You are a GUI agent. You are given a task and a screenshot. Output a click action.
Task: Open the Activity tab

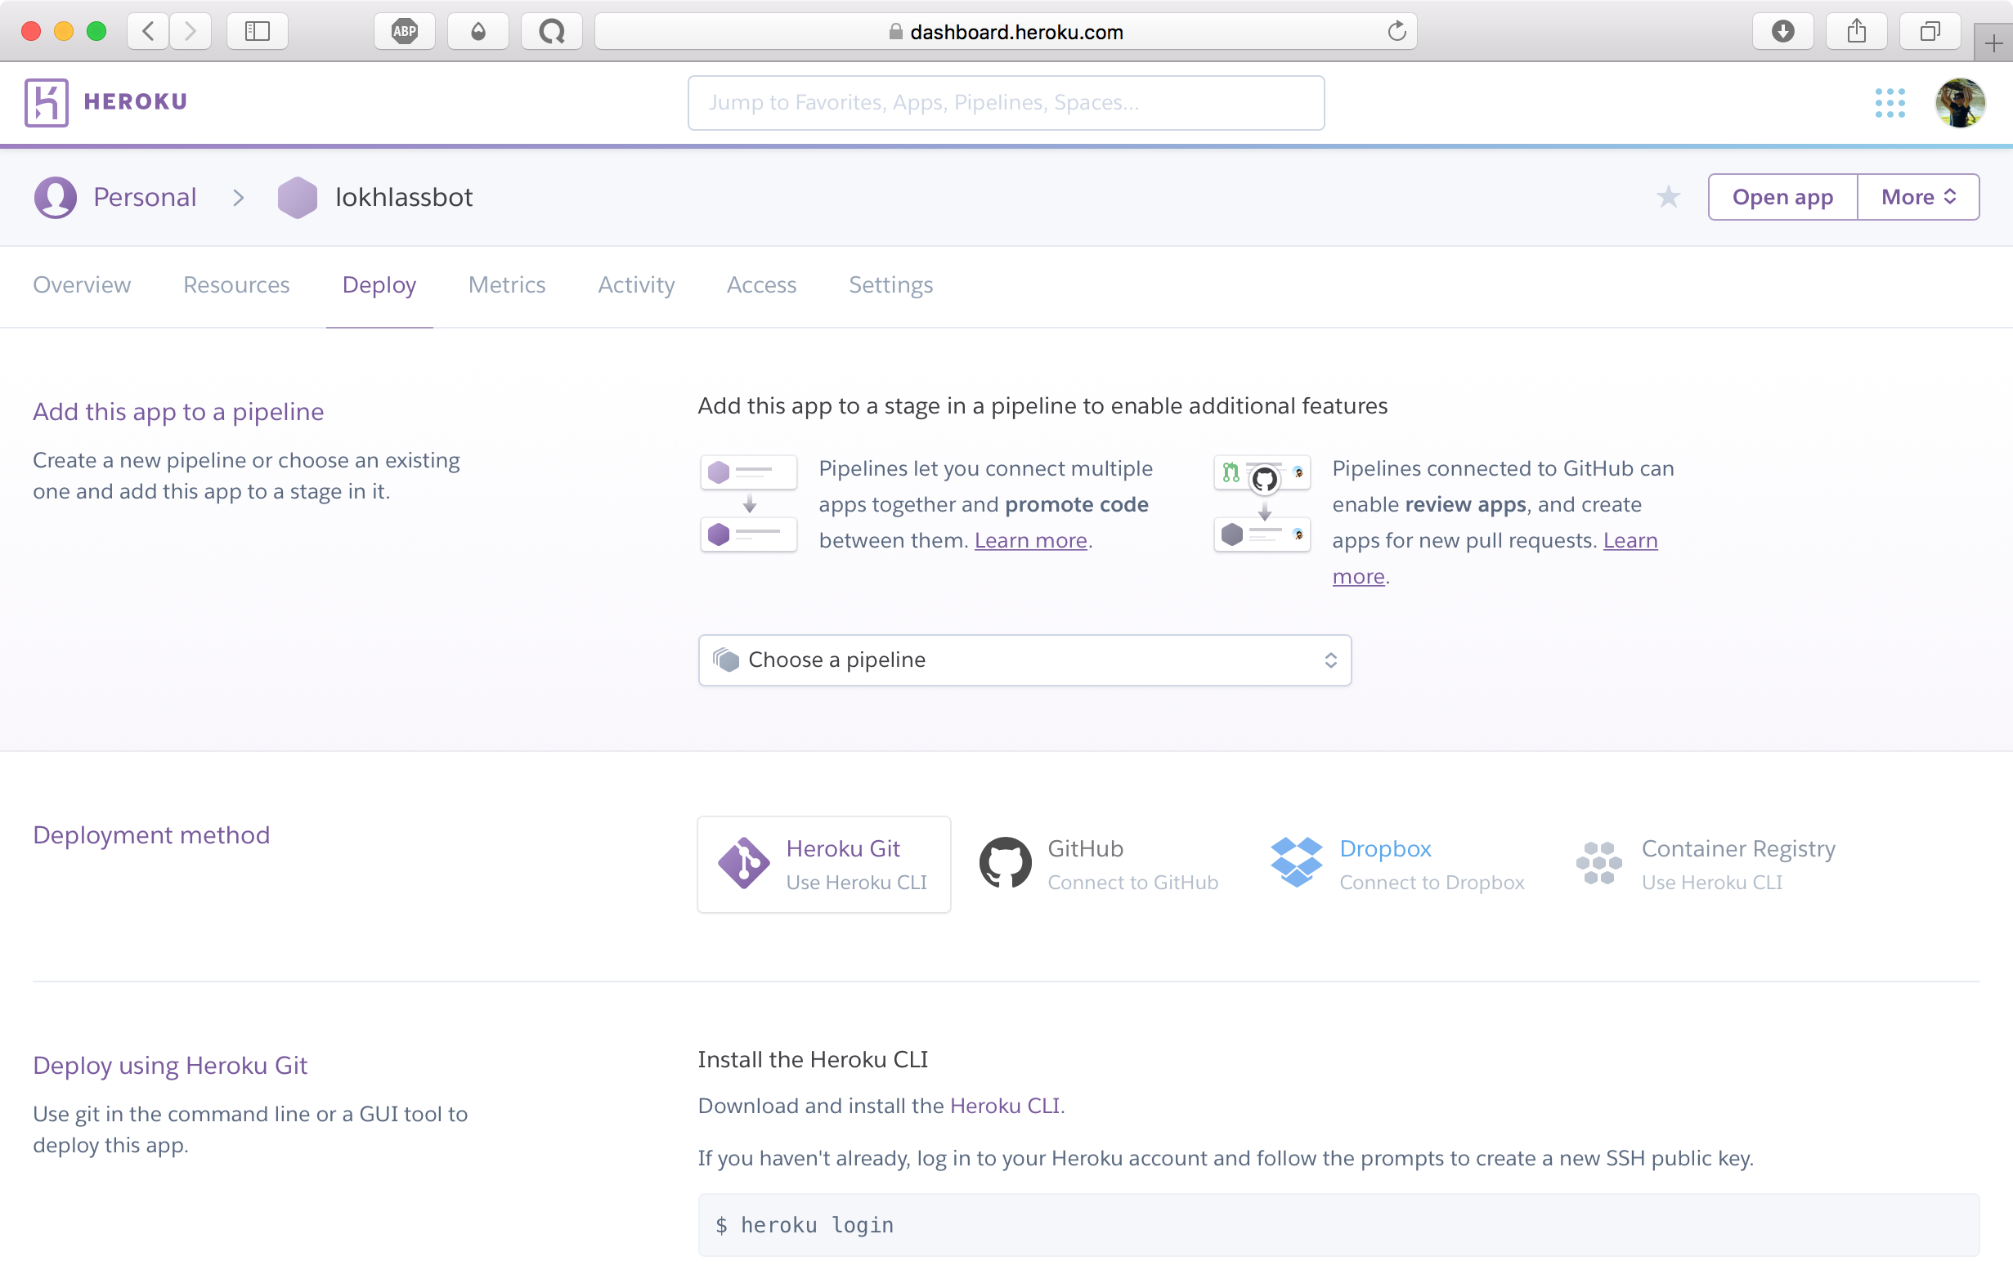point(636,285)
